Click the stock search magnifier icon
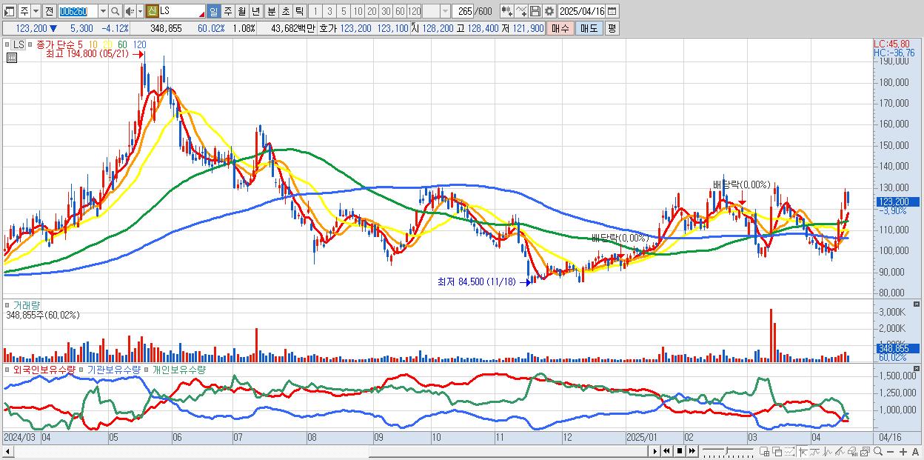This screenshot has width=924, height=460. tap(115, 11)
